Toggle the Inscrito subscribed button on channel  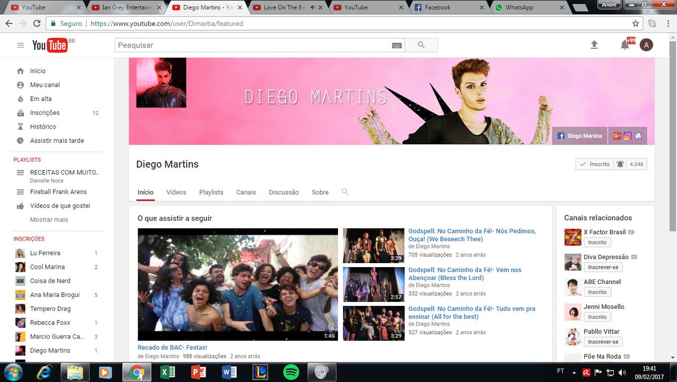click(x=594, y=164)
